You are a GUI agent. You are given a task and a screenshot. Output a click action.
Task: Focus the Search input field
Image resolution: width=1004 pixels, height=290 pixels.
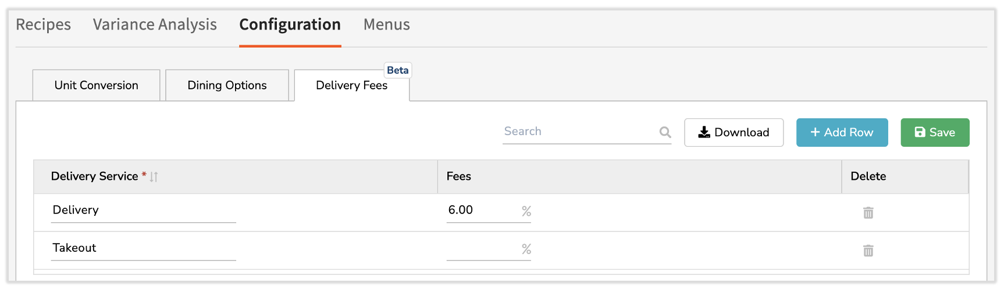pyautogui.click(x=579, y=132)
